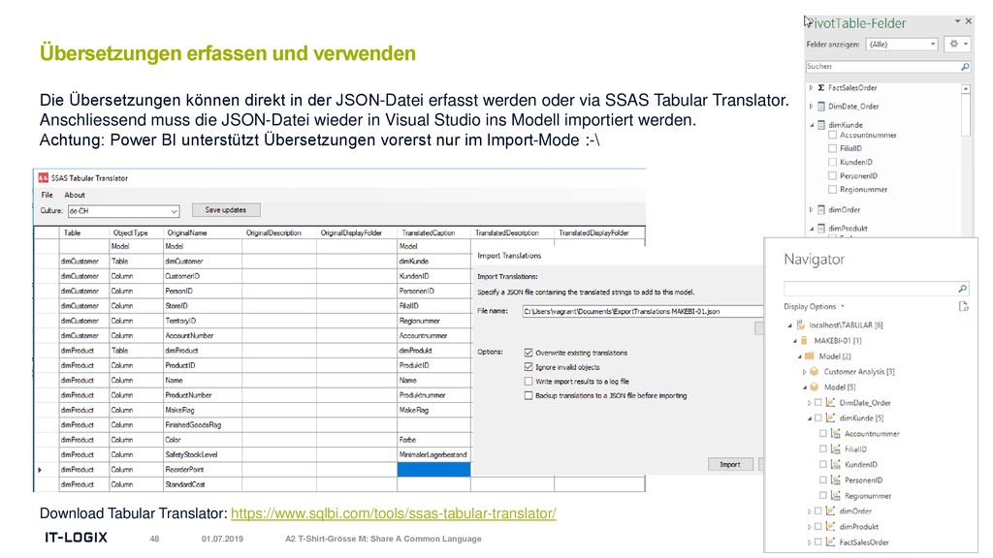Click the Model [5] cube icon
Image resolution: width=993 pixels, height=558 pixels.
[x=815, y=387]
